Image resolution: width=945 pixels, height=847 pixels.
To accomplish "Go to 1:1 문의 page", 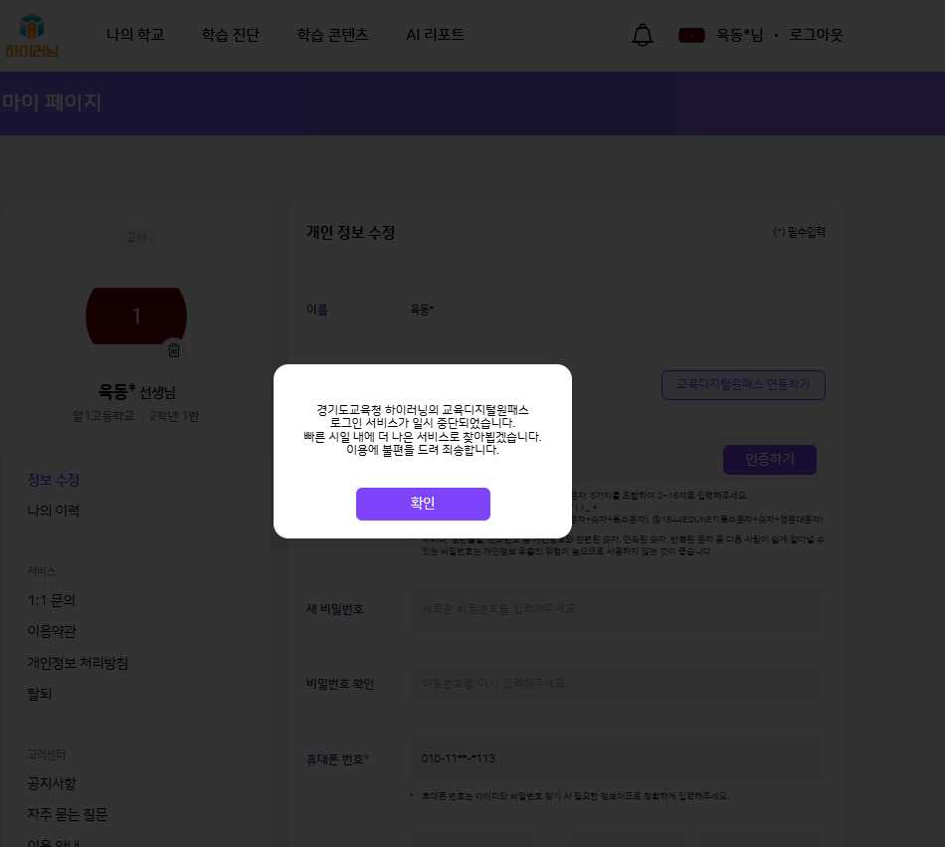I will pyautogui.click(x=51, y=600).
